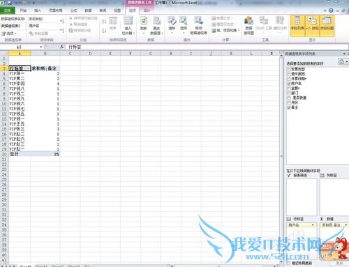Open the Name Box dropdown arrow
The width and height of the screenshot is (349, 267).
pos(41,47)
